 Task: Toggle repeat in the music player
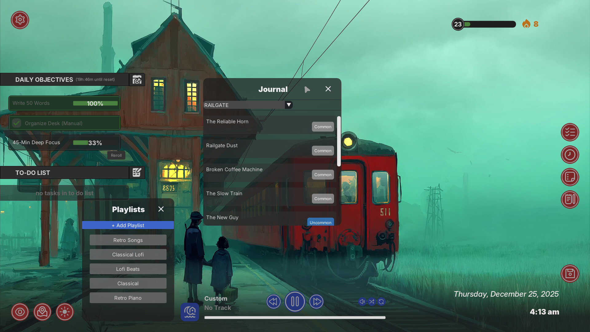click(381, 302)
